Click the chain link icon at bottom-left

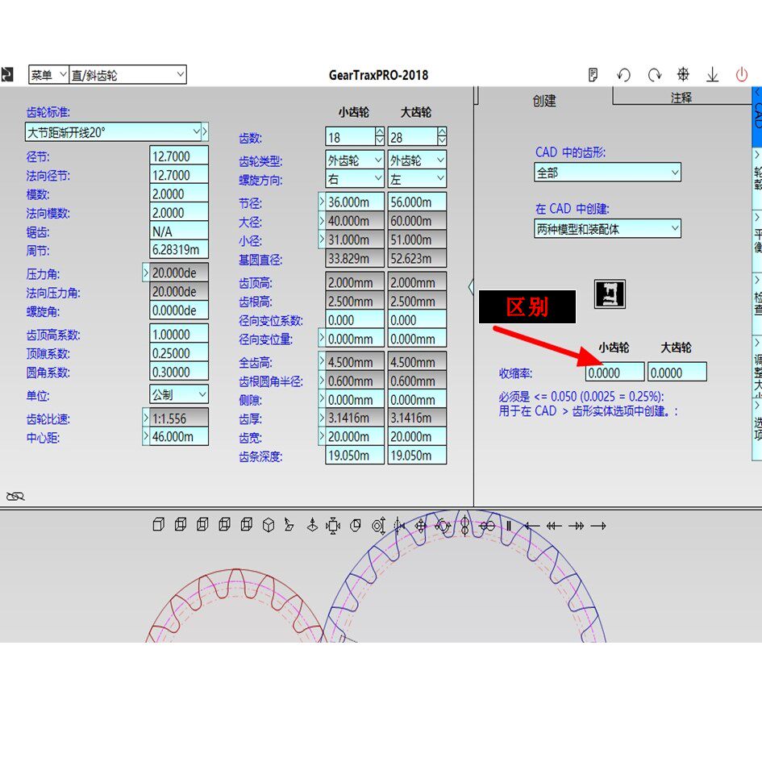15,496
